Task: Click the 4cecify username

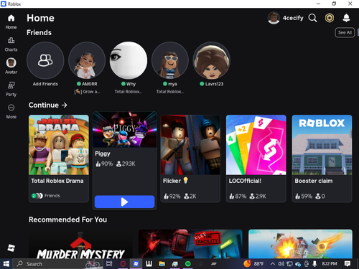Action: point(293,18)
